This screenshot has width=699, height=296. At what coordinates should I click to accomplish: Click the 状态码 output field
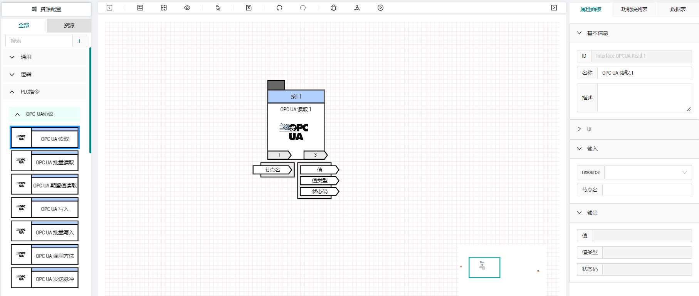click(647, 269)
